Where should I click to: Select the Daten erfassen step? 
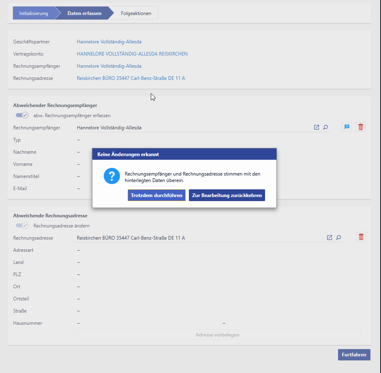(84, 13)
